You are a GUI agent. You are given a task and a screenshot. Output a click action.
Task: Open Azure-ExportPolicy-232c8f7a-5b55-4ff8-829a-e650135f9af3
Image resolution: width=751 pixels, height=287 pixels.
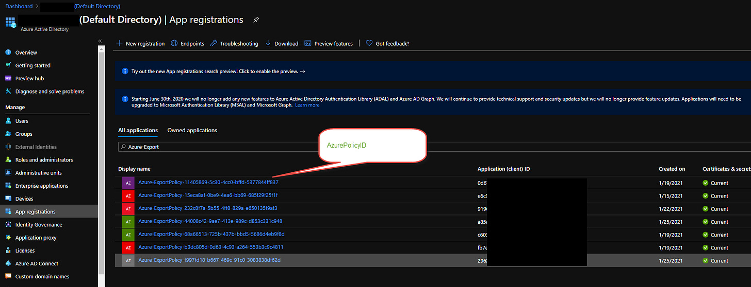coord(208,208)
